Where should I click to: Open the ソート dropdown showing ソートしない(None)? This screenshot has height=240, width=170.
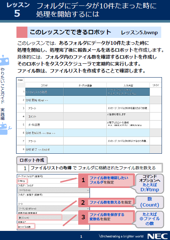click(53, 208)
